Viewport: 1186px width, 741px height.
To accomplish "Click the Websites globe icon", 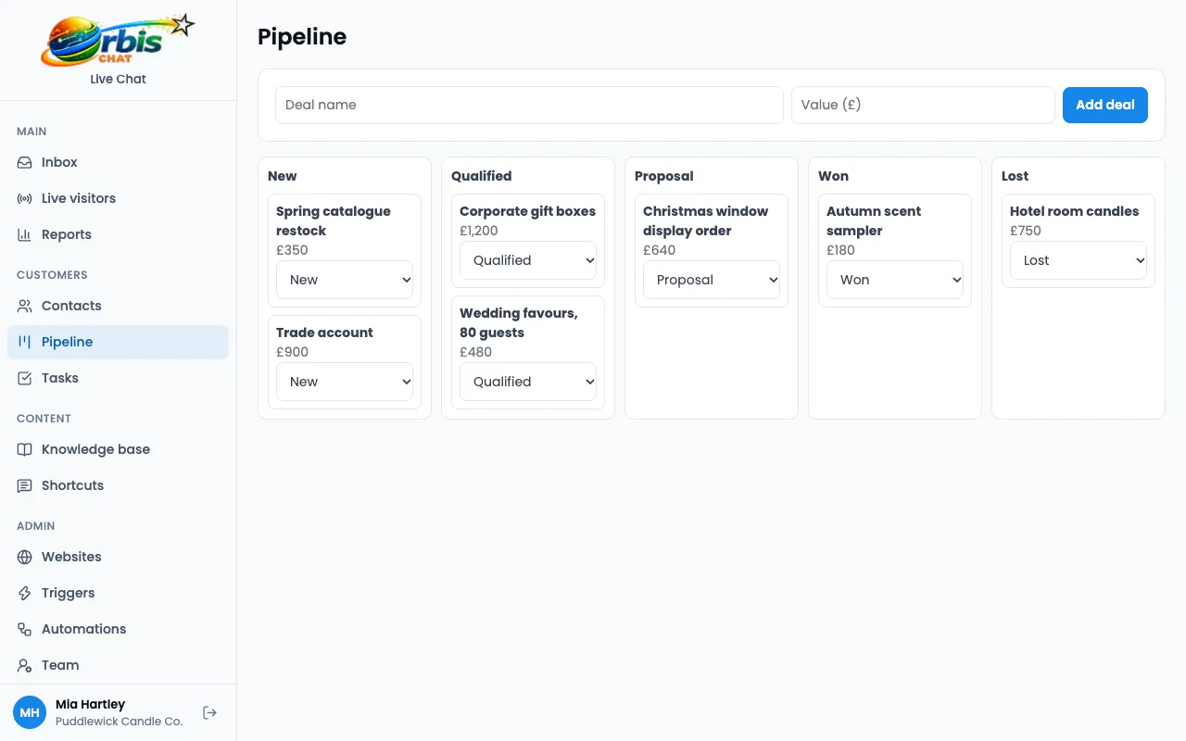I will pyautogui.click(x=25, y=557).
